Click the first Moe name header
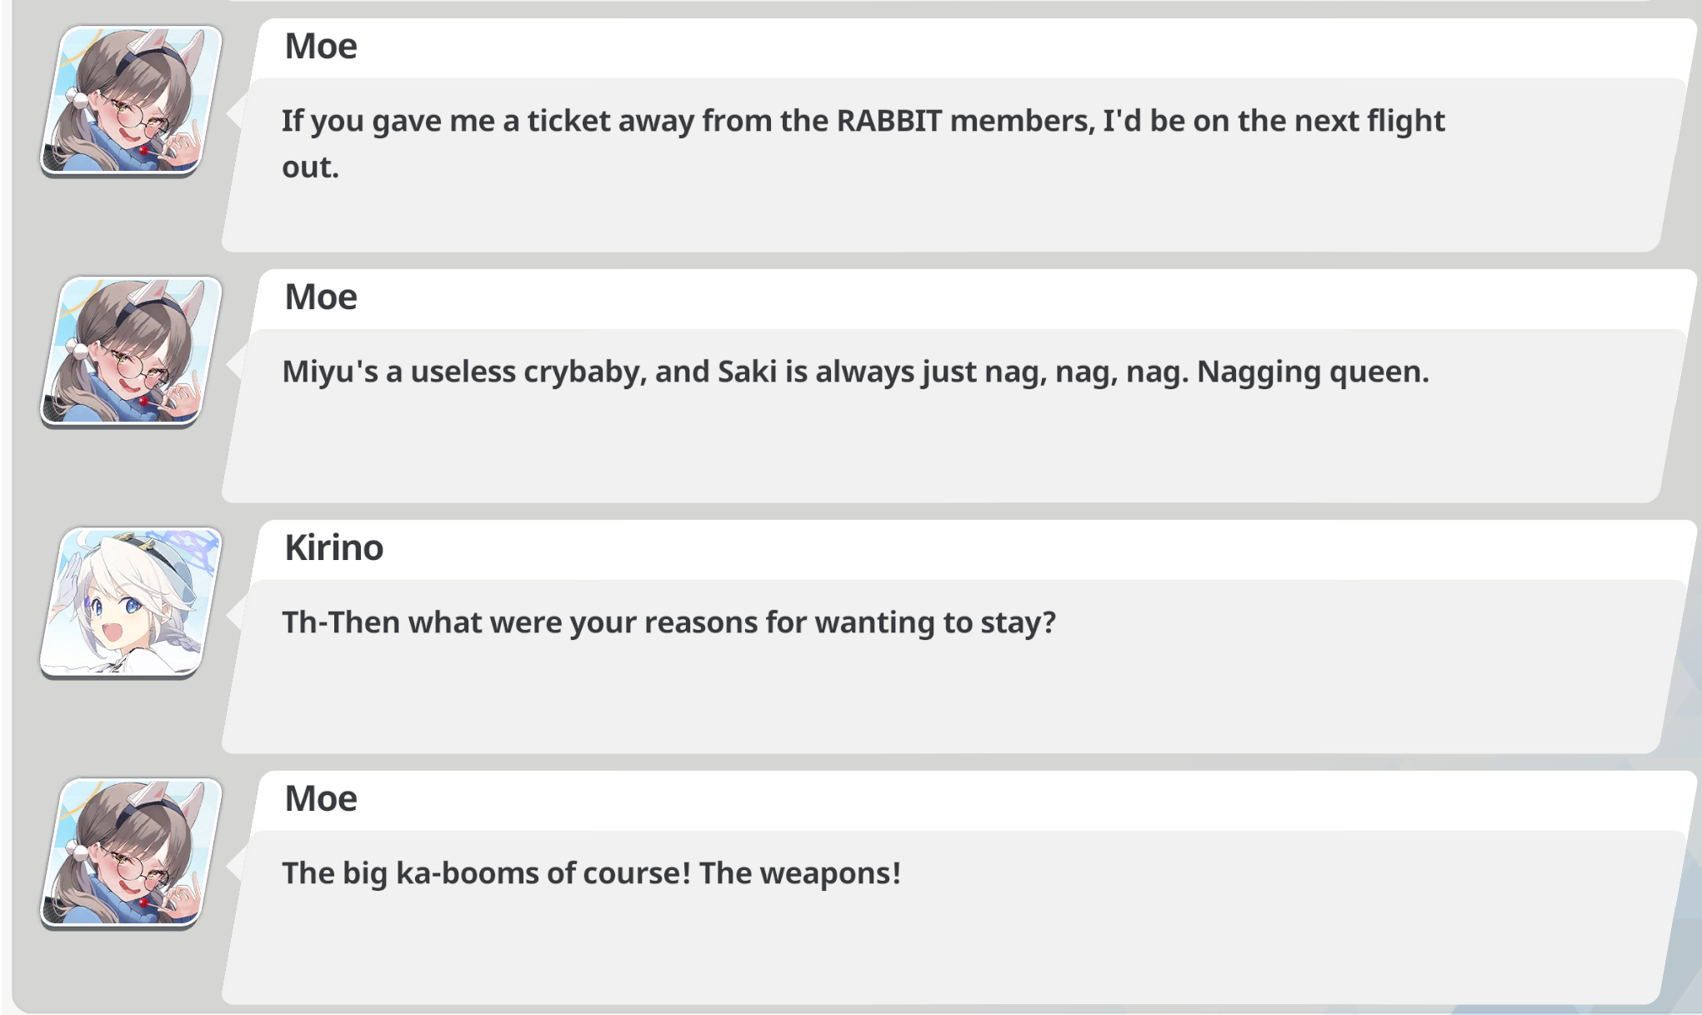This screenshot has width=1702, height=1015. [x=321, y=47]
